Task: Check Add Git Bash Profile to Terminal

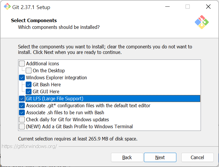Action: pos(22,126)
